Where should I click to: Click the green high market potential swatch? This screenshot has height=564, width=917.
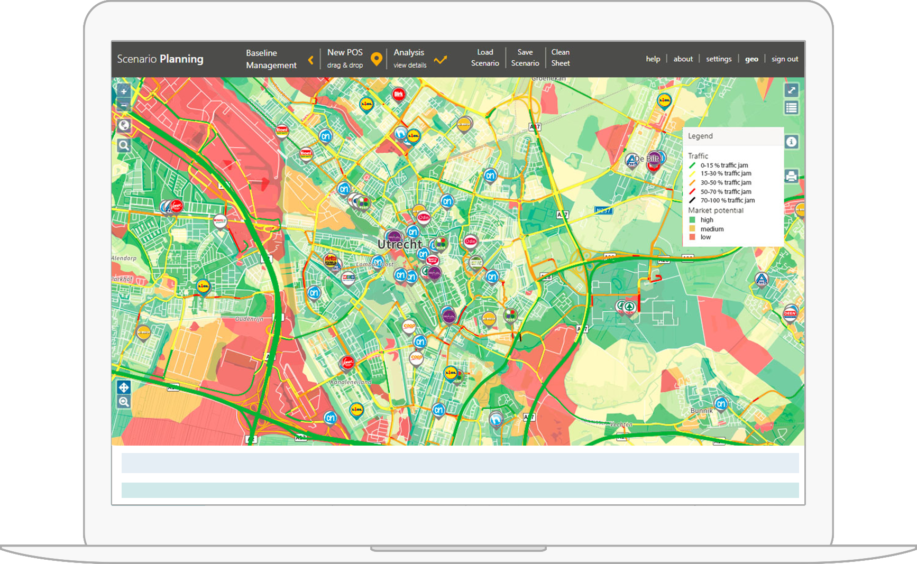click(x=692, y=220)
